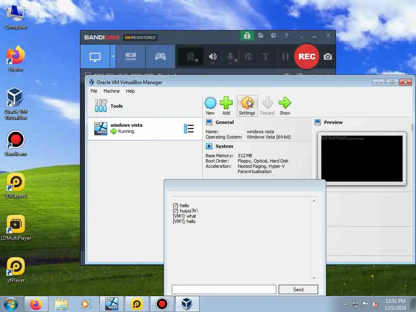Screen dimensions: 416x312
Task: Open Bandicam desktop shortcut
Action: 16,143
